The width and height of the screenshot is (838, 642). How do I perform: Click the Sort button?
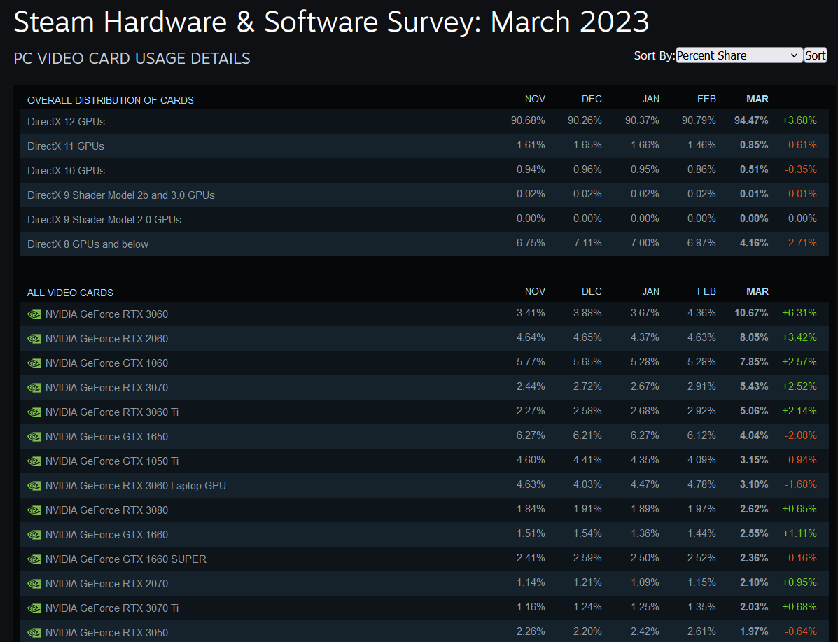click(x=815, y=55)
